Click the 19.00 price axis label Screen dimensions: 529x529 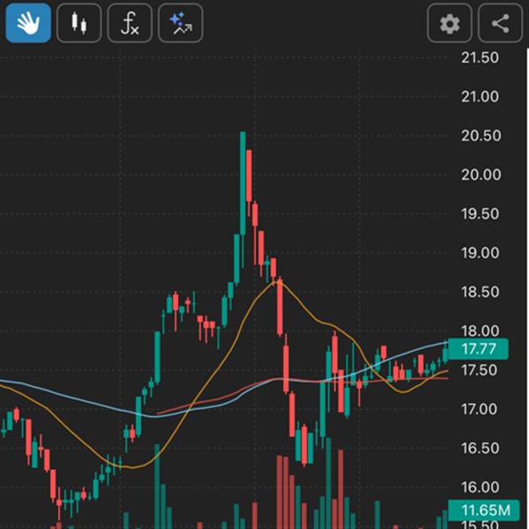[x=480, y=253]
